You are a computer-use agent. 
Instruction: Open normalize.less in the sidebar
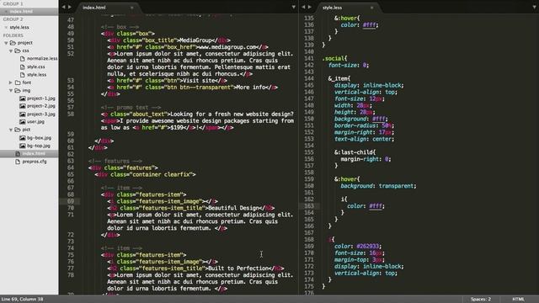pos(42,58)
